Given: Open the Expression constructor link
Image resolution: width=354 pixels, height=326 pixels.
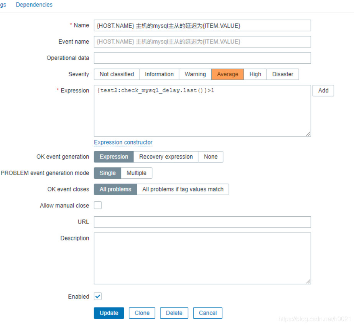Looking at the screenshot, I should [123, 142].
